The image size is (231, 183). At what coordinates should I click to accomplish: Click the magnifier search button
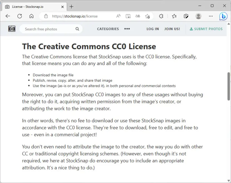tap(77, 29)
